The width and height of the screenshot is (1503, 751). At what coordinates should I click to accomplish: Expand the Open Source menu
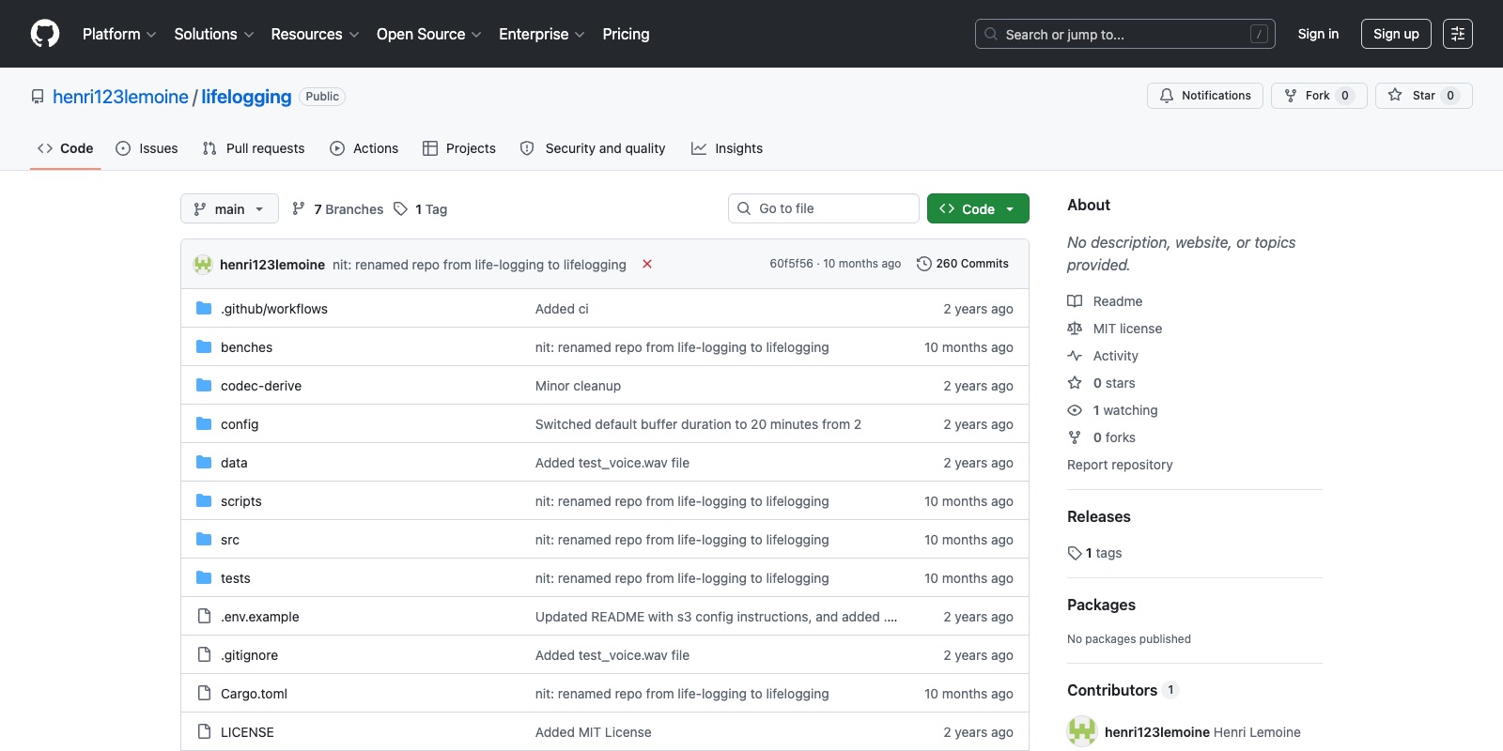(x=429, y=34)
